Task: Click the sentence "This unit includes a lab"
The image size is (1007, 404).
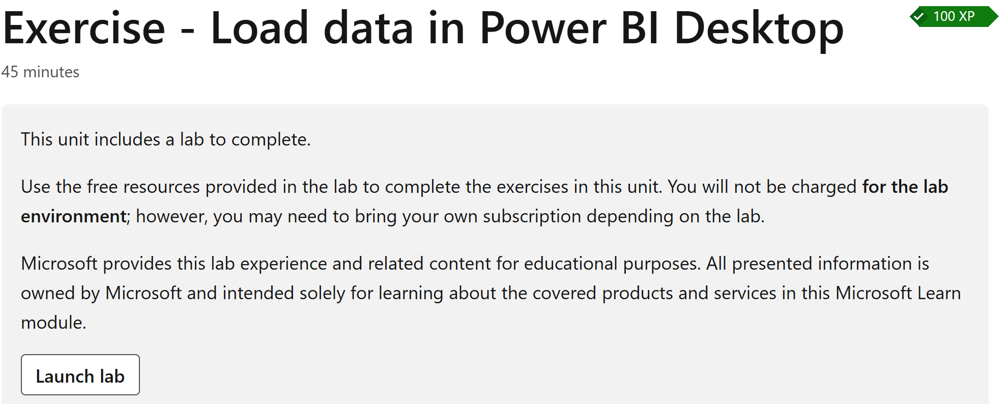Action: tap(165, 139)
